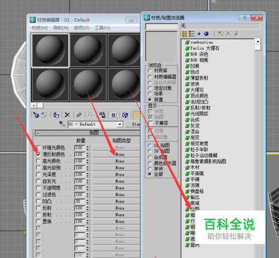Click browser search name input field

161,26
